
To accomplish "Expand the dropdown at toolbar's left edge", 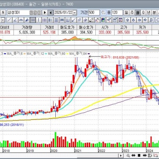I will pos(3,20).
